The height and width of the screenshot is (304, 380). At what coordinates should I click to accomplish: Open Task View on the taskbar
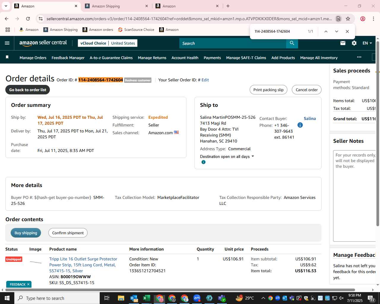107,298
